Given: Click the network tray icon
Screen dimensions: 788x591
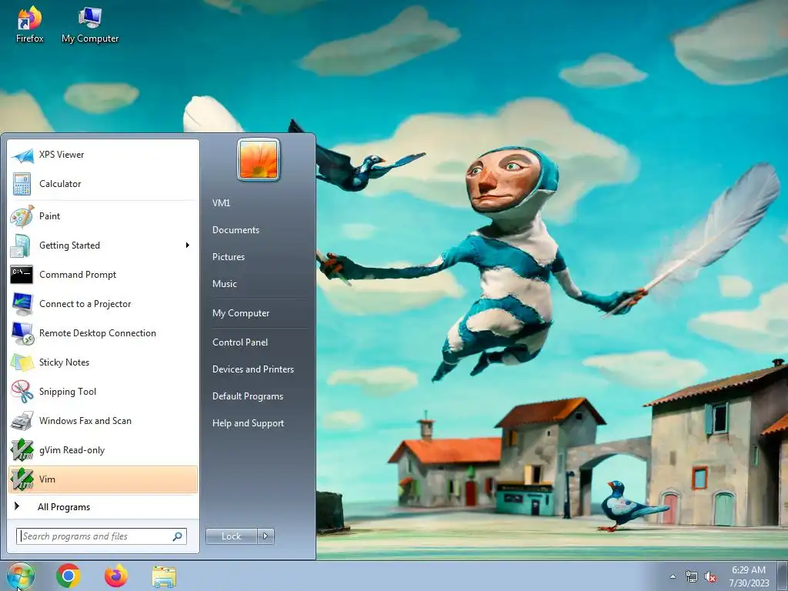Looking at the screenshot, I should coord(692,577).
